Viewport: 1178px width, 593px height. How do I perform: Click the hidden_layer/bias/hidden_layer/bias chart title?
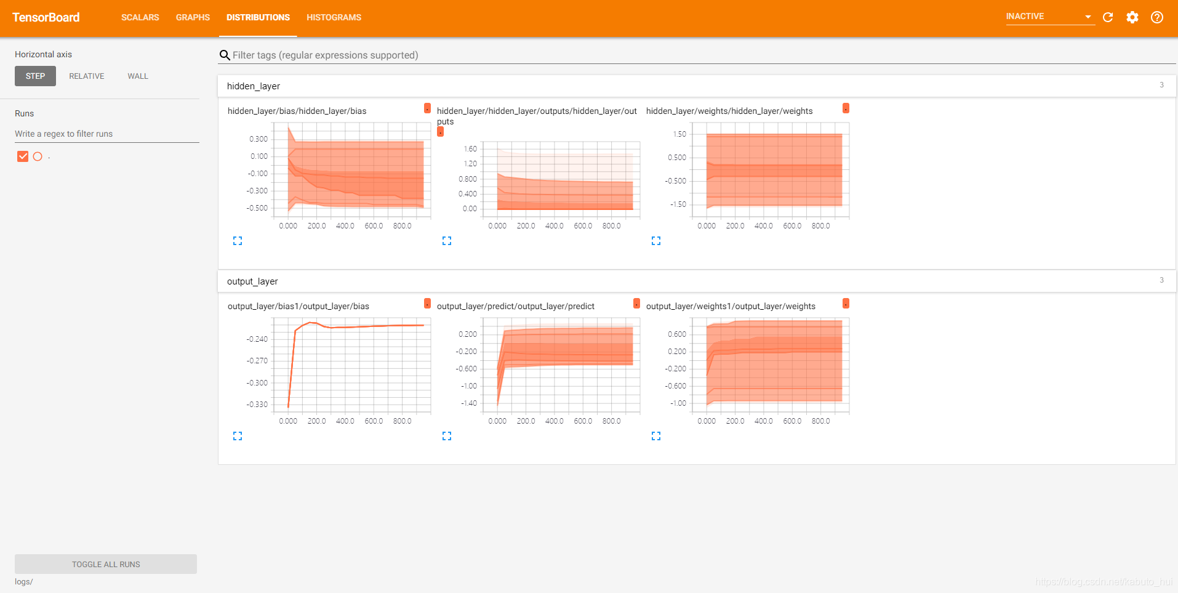click(297, 111)
